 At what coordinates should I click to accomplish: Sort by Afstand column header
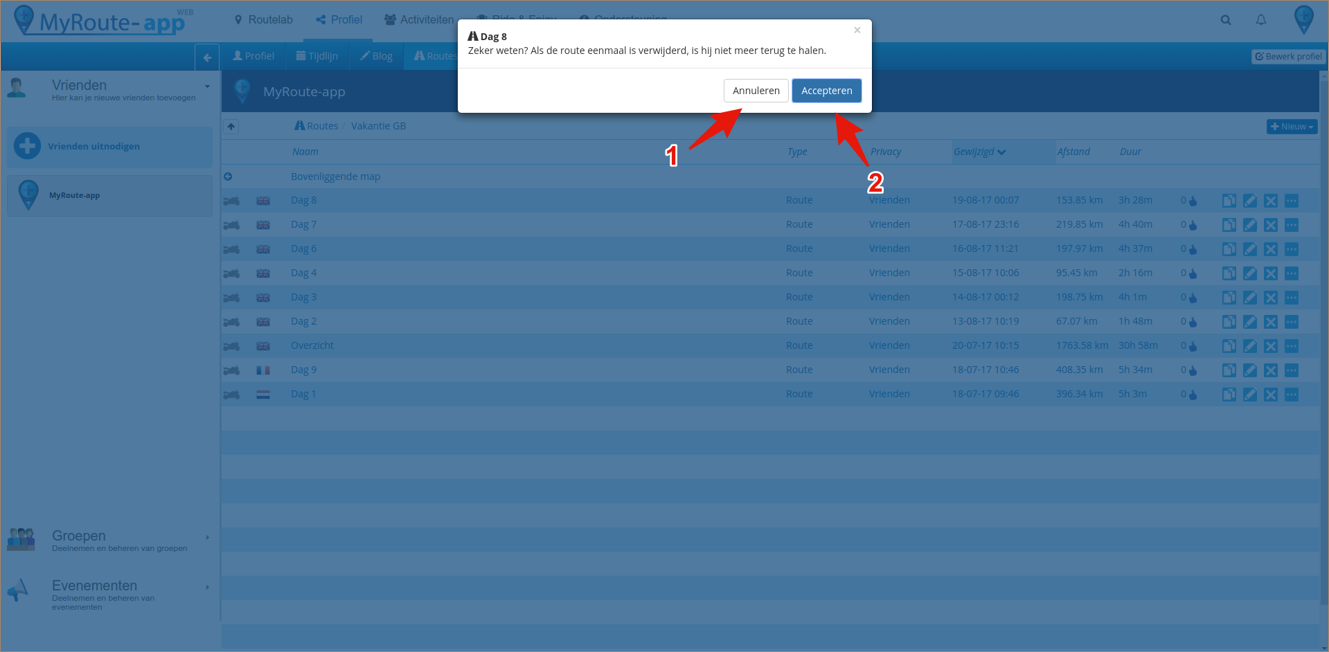point(1073,152)
